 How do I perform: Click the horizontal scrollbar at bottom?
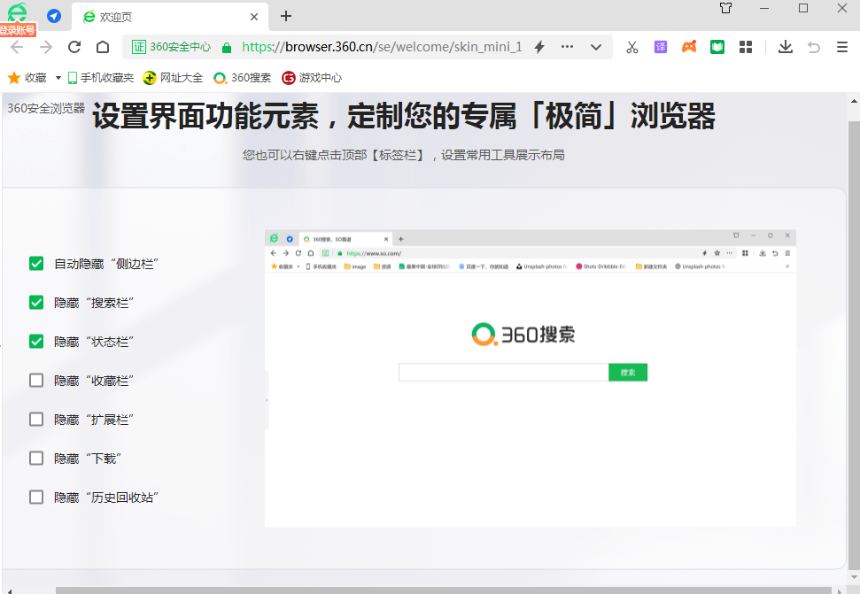click(x=443, y=590)
